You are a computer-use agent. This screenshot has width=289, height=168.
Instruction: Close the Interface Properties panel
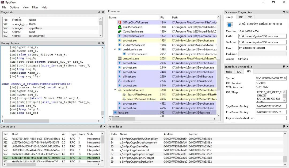tap(287, 67)
